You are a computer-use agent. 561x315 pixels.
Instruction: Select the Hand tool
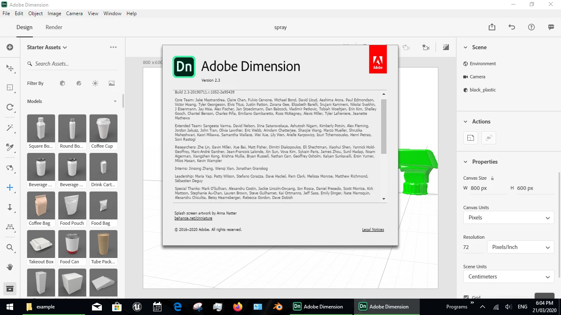(10, 267)
